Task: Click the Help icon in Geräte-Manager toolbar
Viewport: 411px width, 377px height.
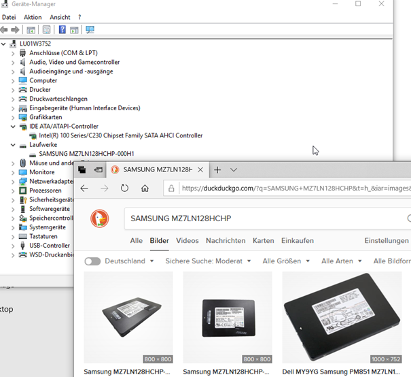Action: click(62, 30)
